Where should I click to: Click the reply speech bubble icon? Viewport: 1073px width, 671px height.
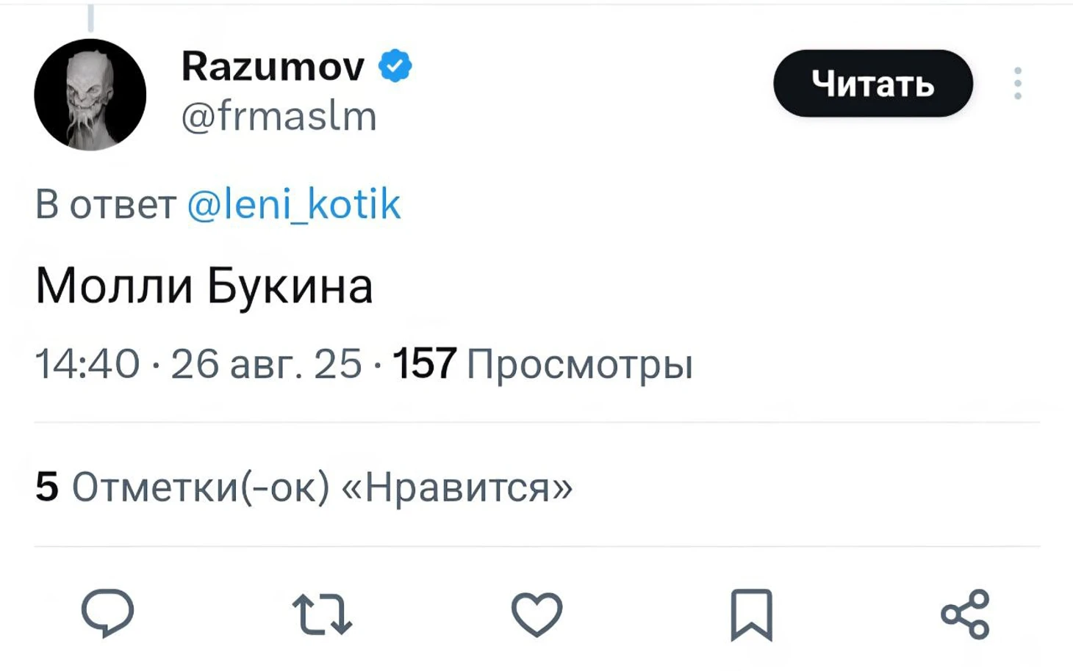tap(107, 612)
